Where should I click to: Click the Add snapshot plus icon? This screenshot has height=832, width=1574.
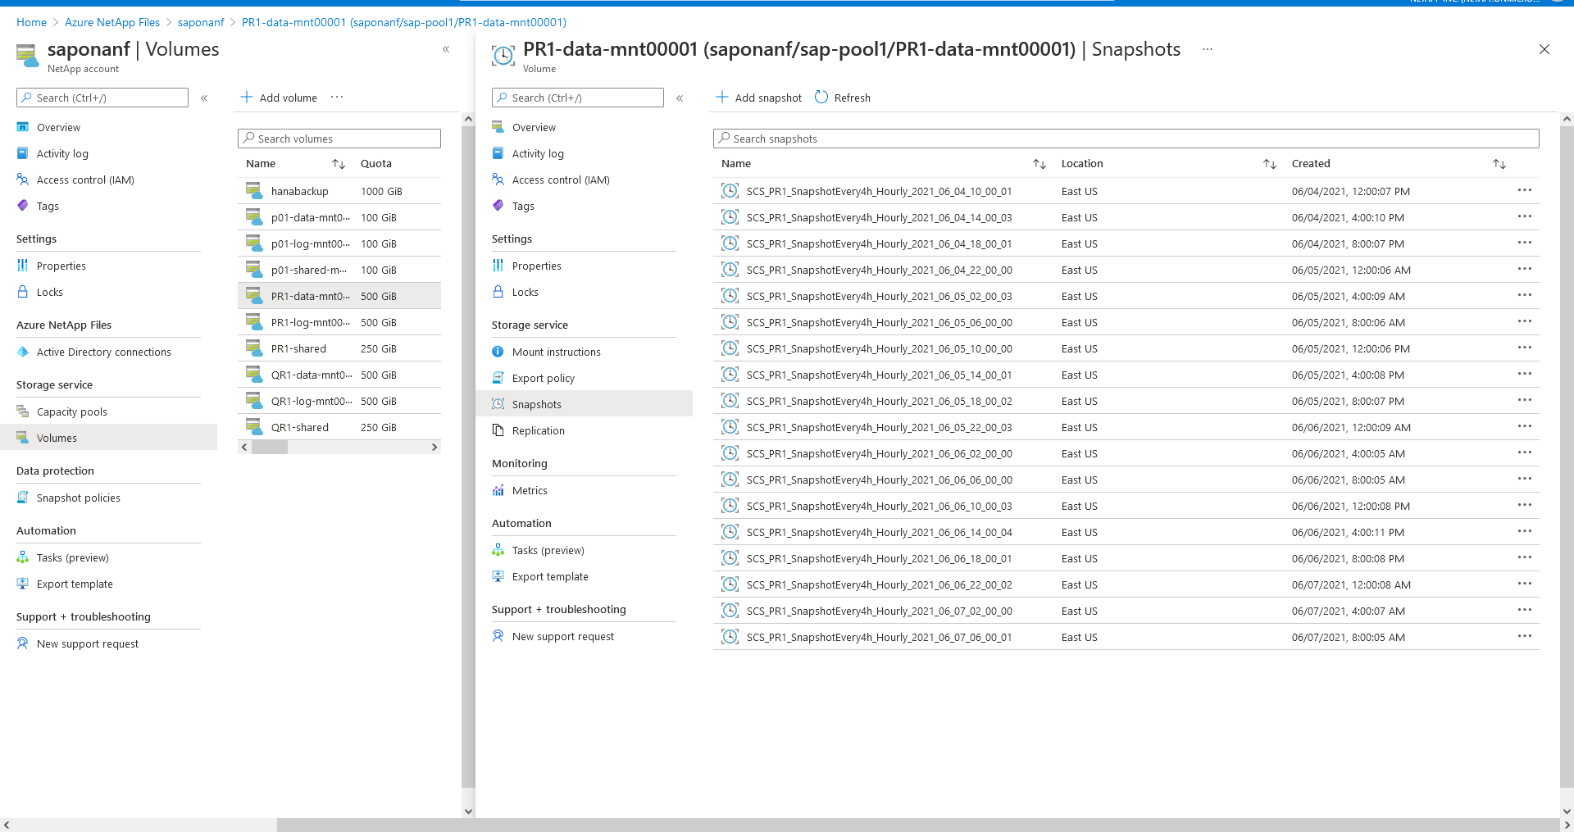click(x=721, y=98)
